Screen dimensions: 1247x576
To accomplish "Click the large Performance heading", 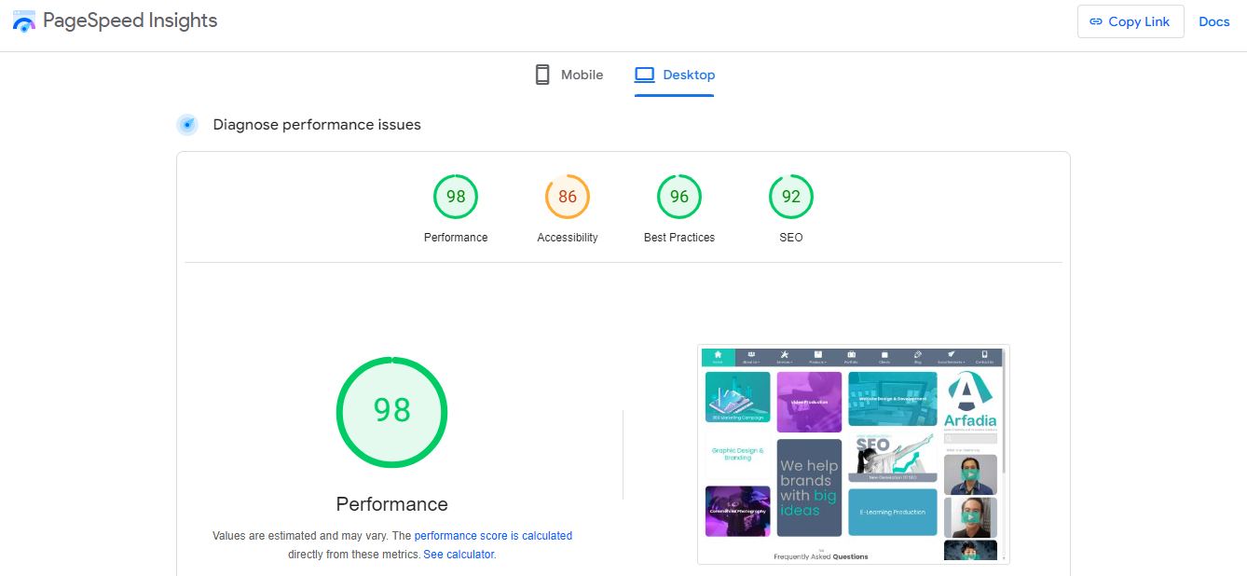I will coord(391,504).
